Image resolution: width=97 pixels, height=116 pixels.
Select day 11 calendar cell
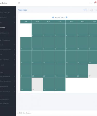tap(71, 44)
